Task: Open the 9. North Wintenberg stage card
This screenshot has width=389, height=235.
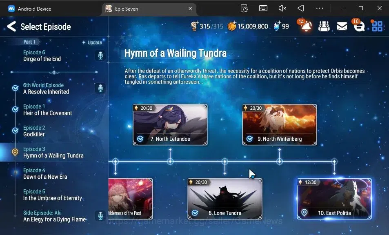Action: click(280, 125)
